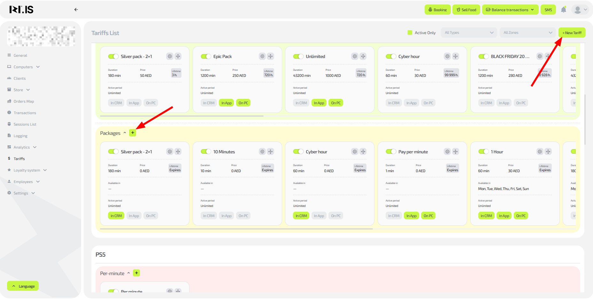Uncheck the Active Only checkbox
This screenshot has height=300, width=593.
click(410, 33)
